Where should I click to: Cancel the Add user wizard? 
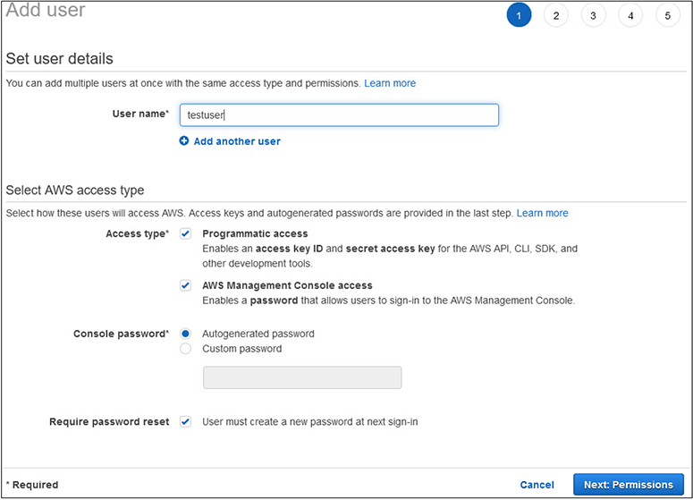click(537, 485)
